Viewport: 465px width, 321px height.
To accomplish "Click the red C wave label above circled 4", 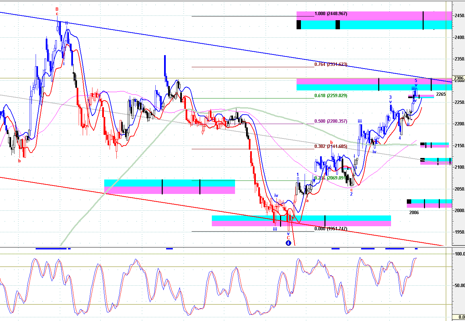I will (x=288, y=238).
